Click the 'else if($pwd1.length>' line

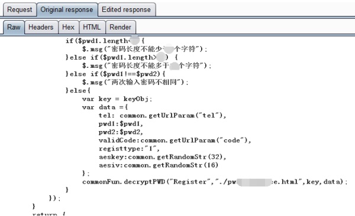point(121,57)
